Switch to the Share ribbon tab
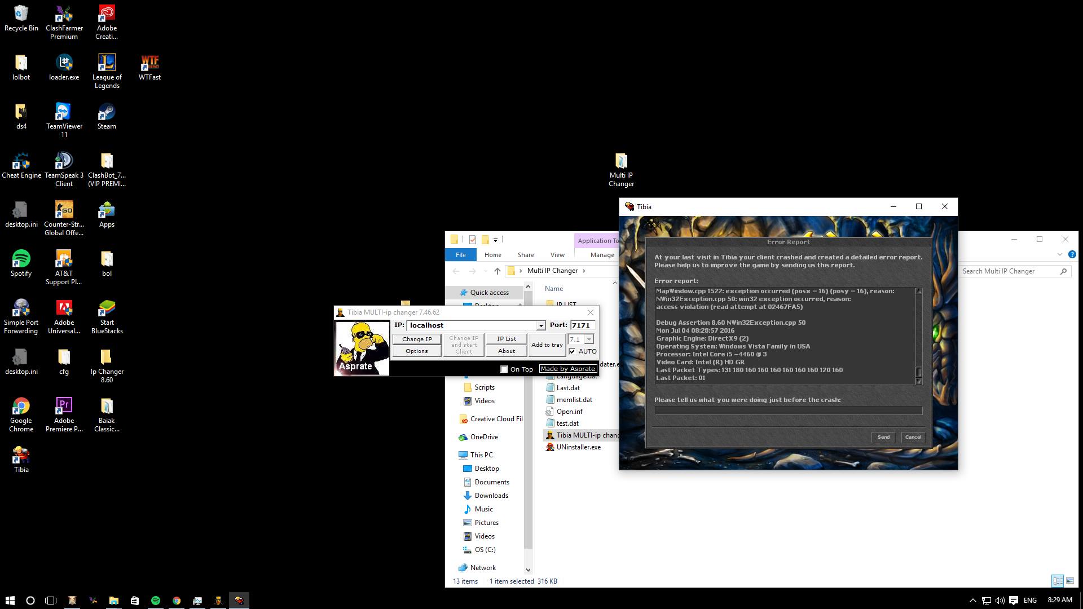 (526, 255)
